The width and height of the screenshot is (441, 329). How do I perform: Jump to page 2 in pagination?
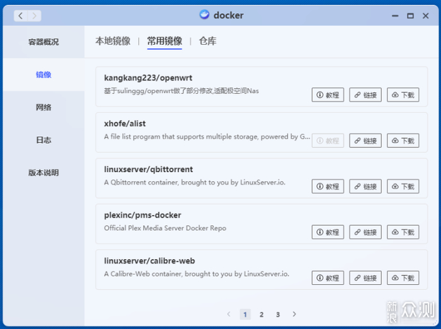click(261, 315)
